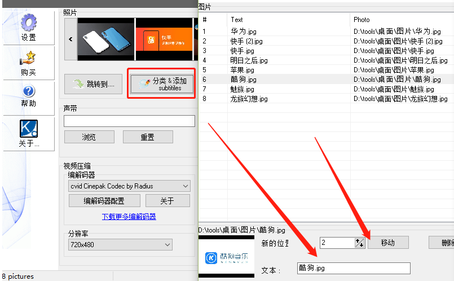454x281 pixels.
Task: Open the cvid Cinepak Codec dropdown
Action: pyautogui.click(x=129, y=186)
